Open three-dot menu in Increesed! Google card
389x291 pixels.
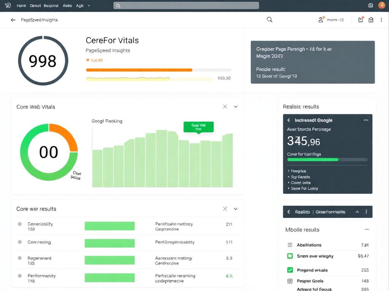tap(366, 120)
